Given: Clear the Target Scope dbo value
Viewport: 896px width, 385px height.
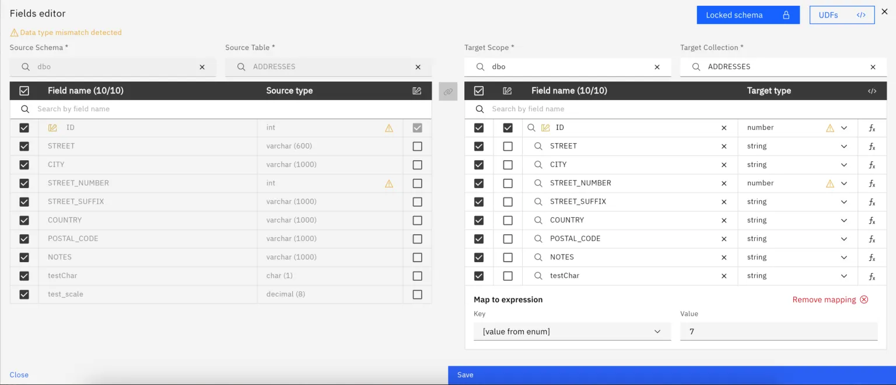Looking at the screenshot, I should pyautogui.click(x=657, y=67).
